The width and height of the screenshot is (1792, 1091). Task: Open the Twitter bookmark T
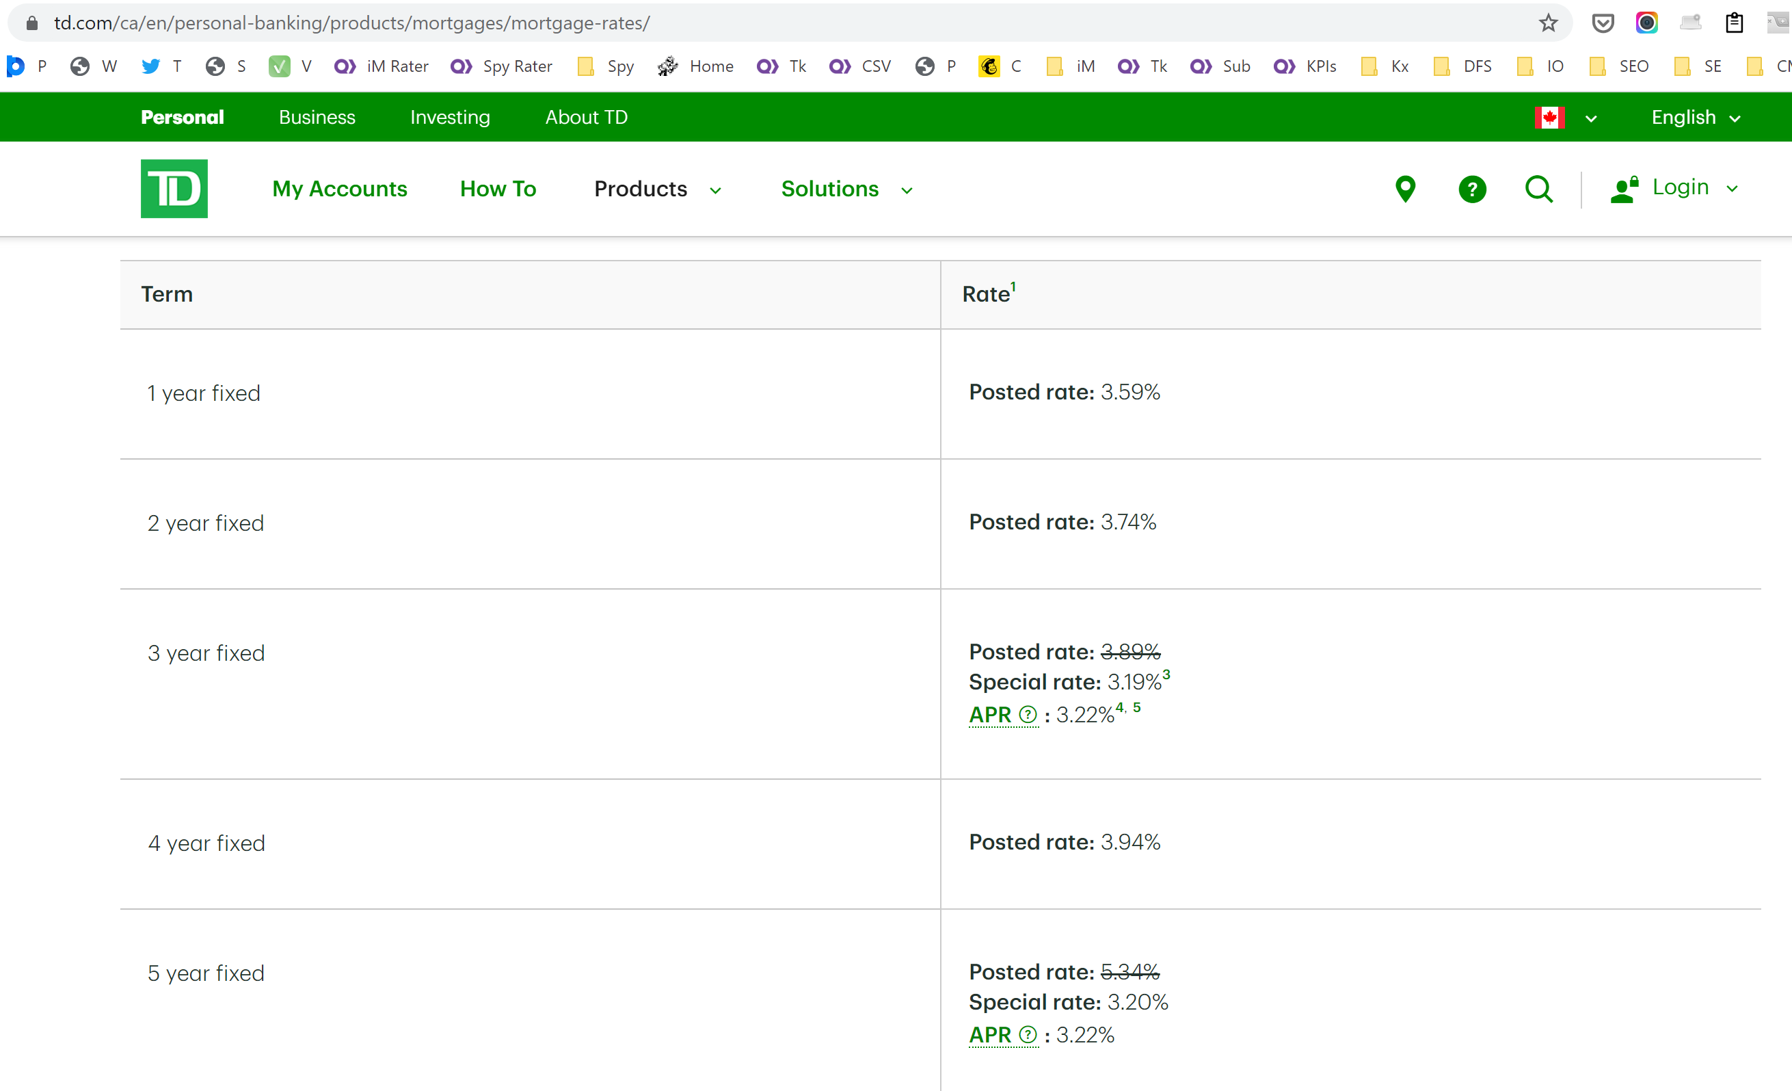(161, 66)
